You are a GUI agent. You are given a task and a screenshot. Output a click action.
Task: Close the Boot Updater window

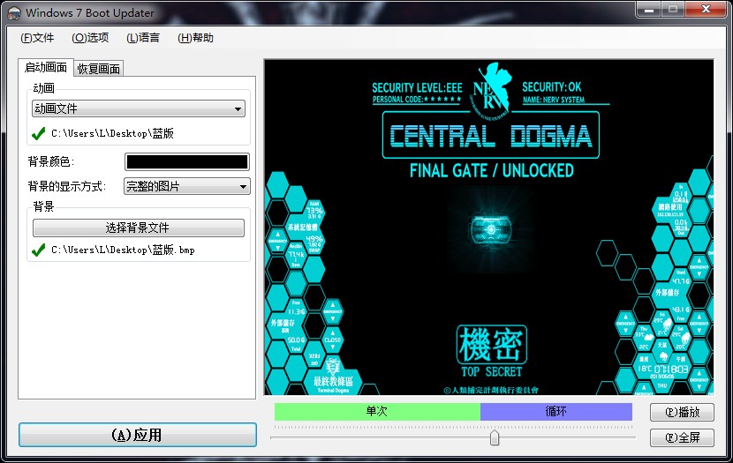(707, 10)
